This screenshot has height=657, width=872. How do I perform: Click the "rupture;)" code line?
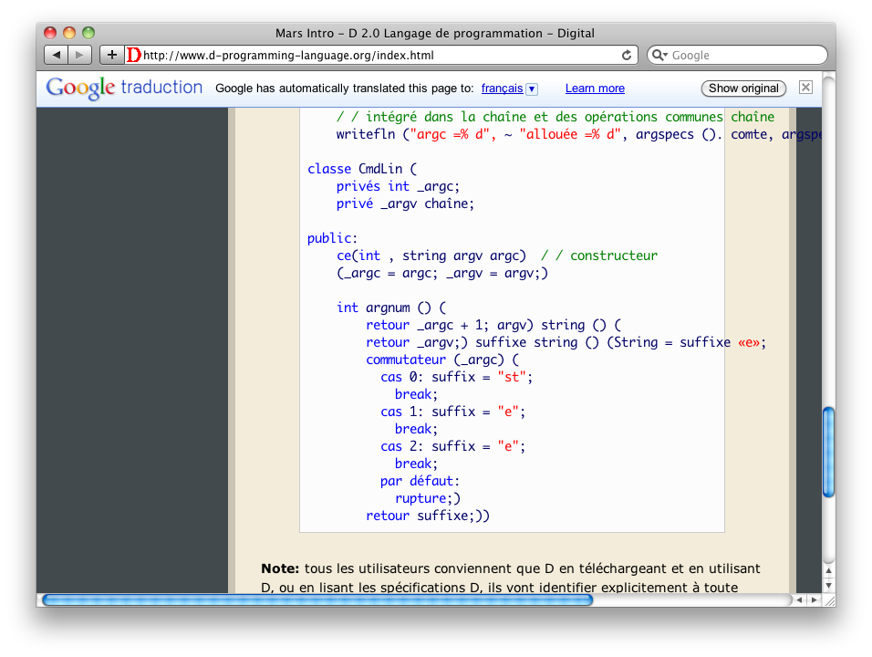[428, 498]
